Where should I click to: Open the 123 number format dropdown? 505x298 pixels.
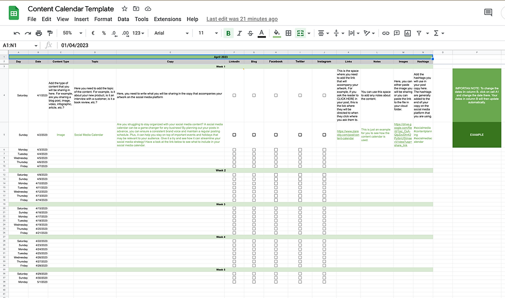point(138,33)
